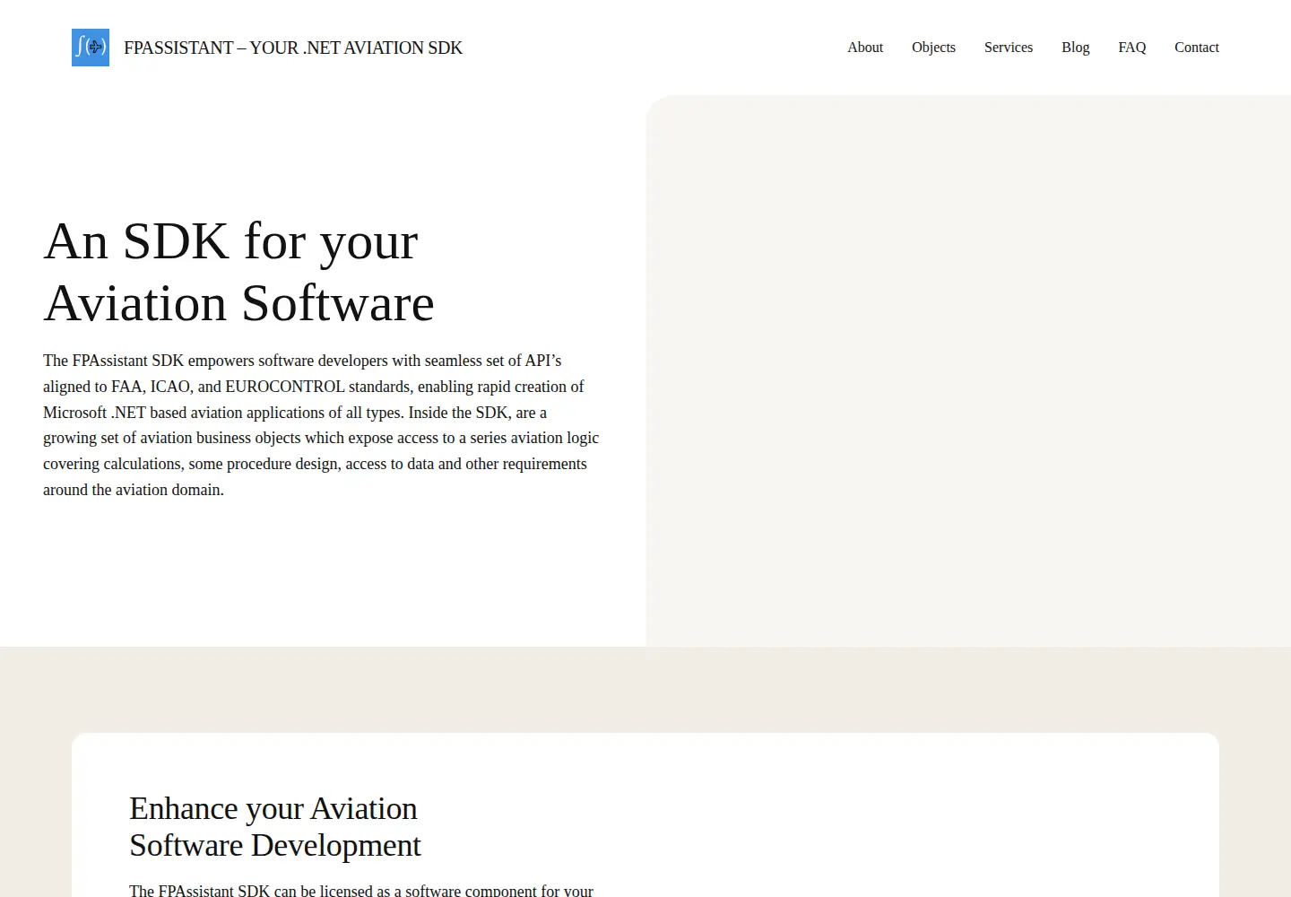
Task: Click the 'Enhance your Aviation' heading line
Action: pos(273,808)
